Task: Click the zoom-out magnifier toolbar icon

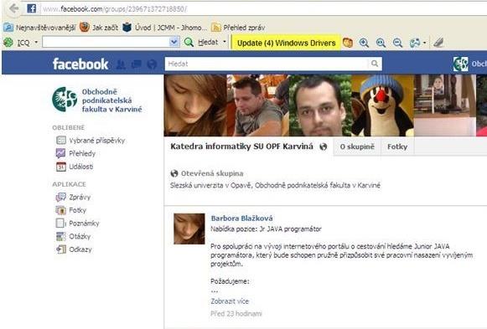Action: click(x=397, y=43)
